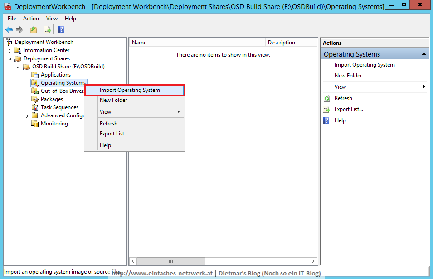Click New Folder in the Actions pane

348,76
